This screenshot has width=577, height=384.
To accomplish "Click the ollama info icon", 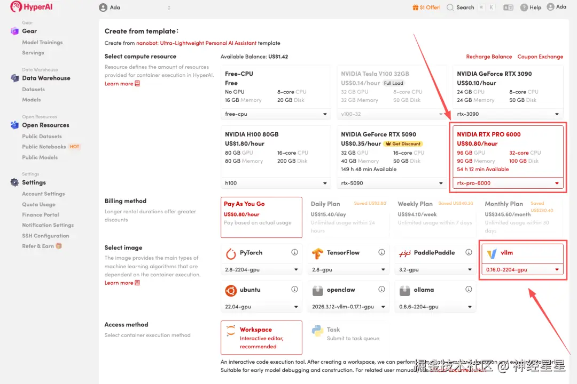I will point(469,289).
